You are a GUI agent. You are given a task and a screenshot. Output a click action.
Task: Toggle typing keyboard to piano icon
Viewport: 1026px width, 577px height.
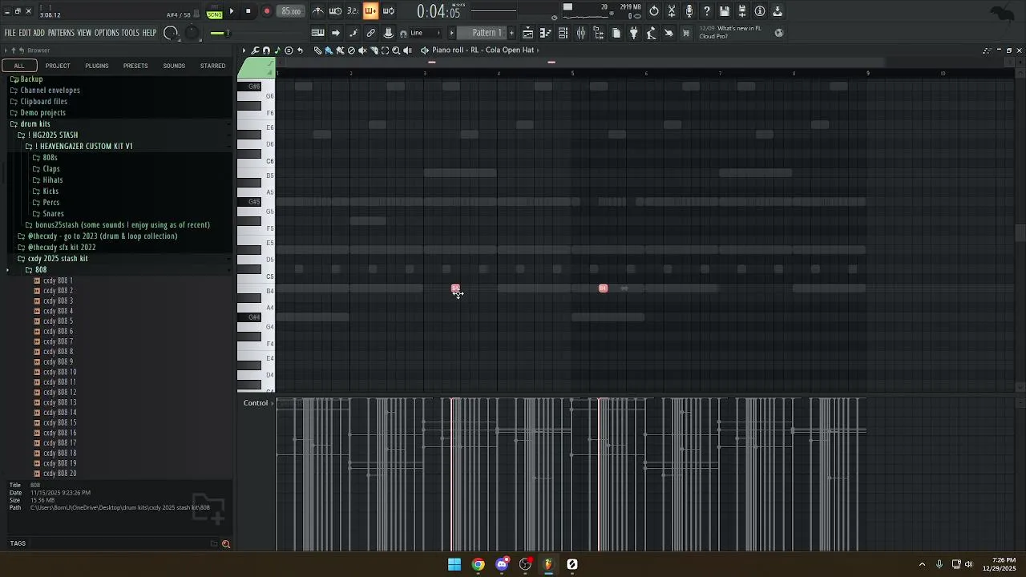coord(318,33)
